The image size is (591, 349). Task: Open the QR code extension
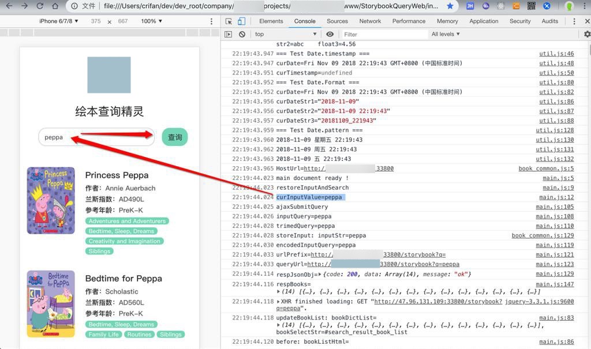coord(532,6)
